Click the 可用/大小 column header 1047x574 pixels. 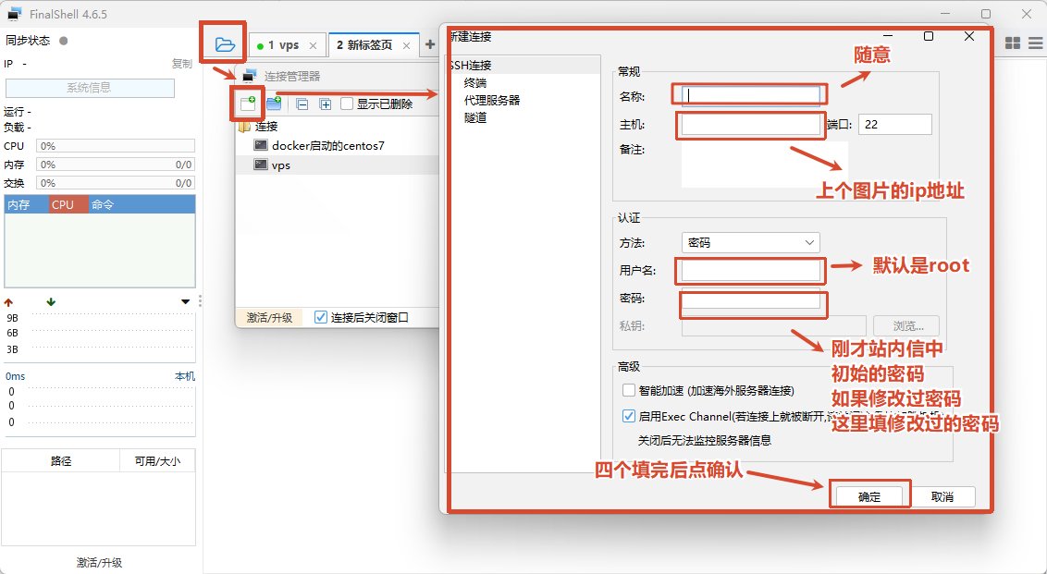pyautogui.click(x=157, y=460)
